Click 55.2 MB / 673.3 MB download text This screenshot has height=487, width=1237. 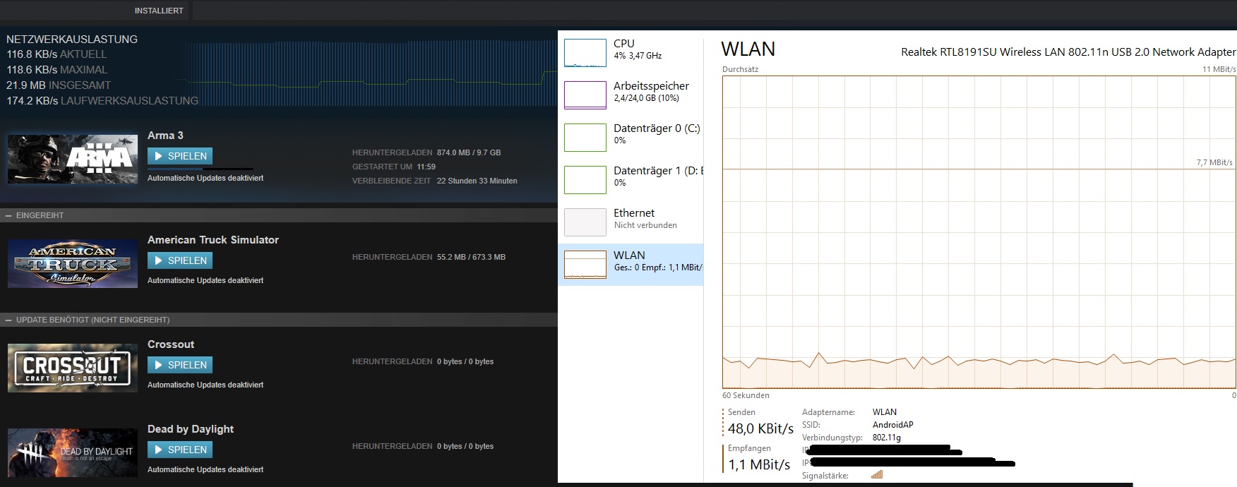(x=471, y=258)
